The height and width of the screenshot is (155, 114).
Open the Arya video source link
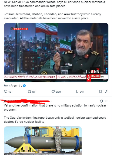16,86
